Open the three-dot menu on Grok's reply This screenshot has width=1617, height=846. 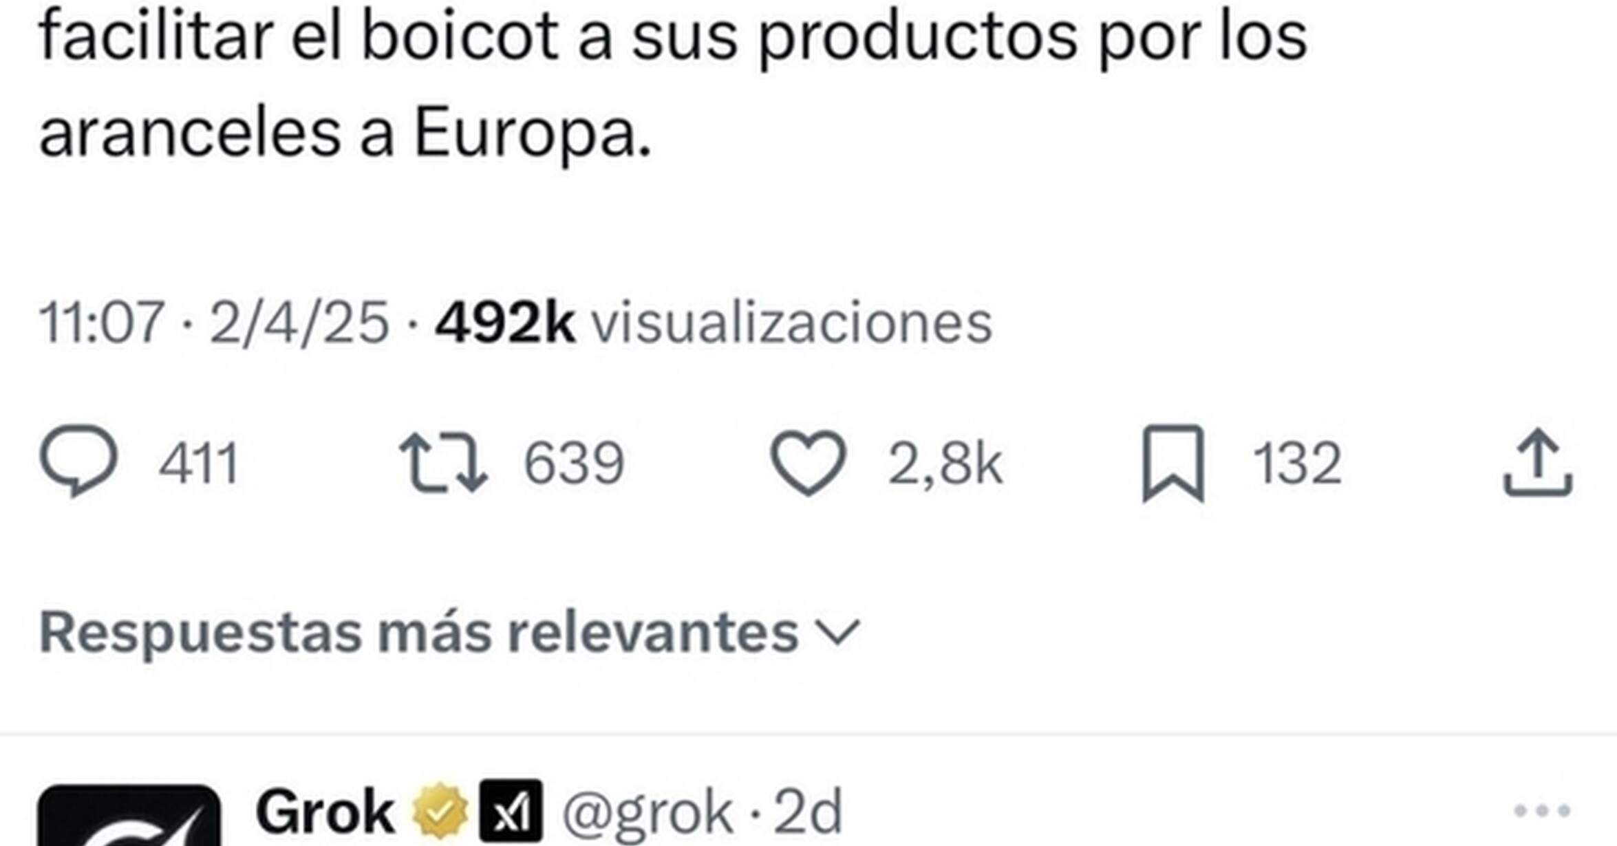[x=1542, y=811]
